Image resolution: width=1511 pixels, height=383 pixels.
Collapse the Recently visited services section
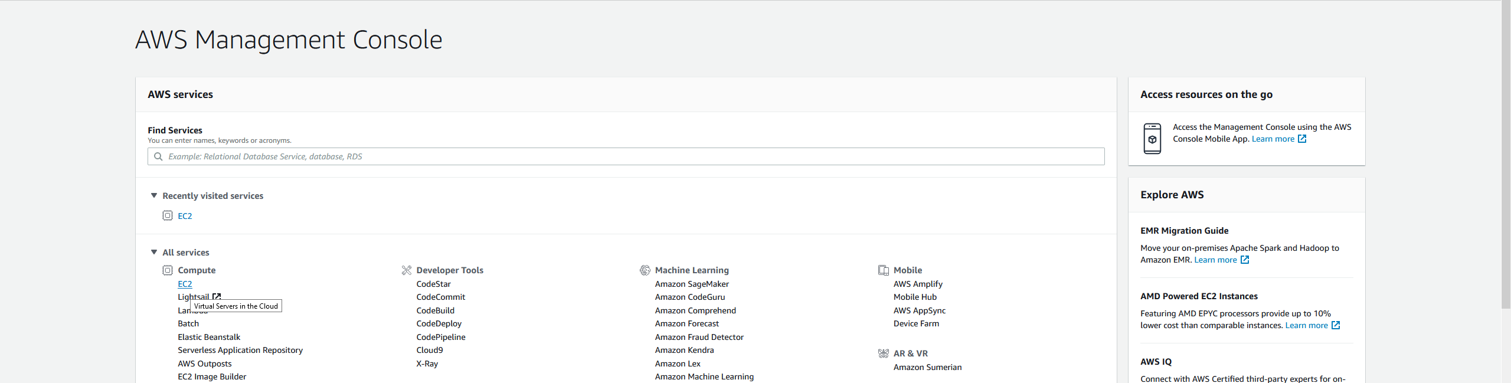tap(154, 195)
